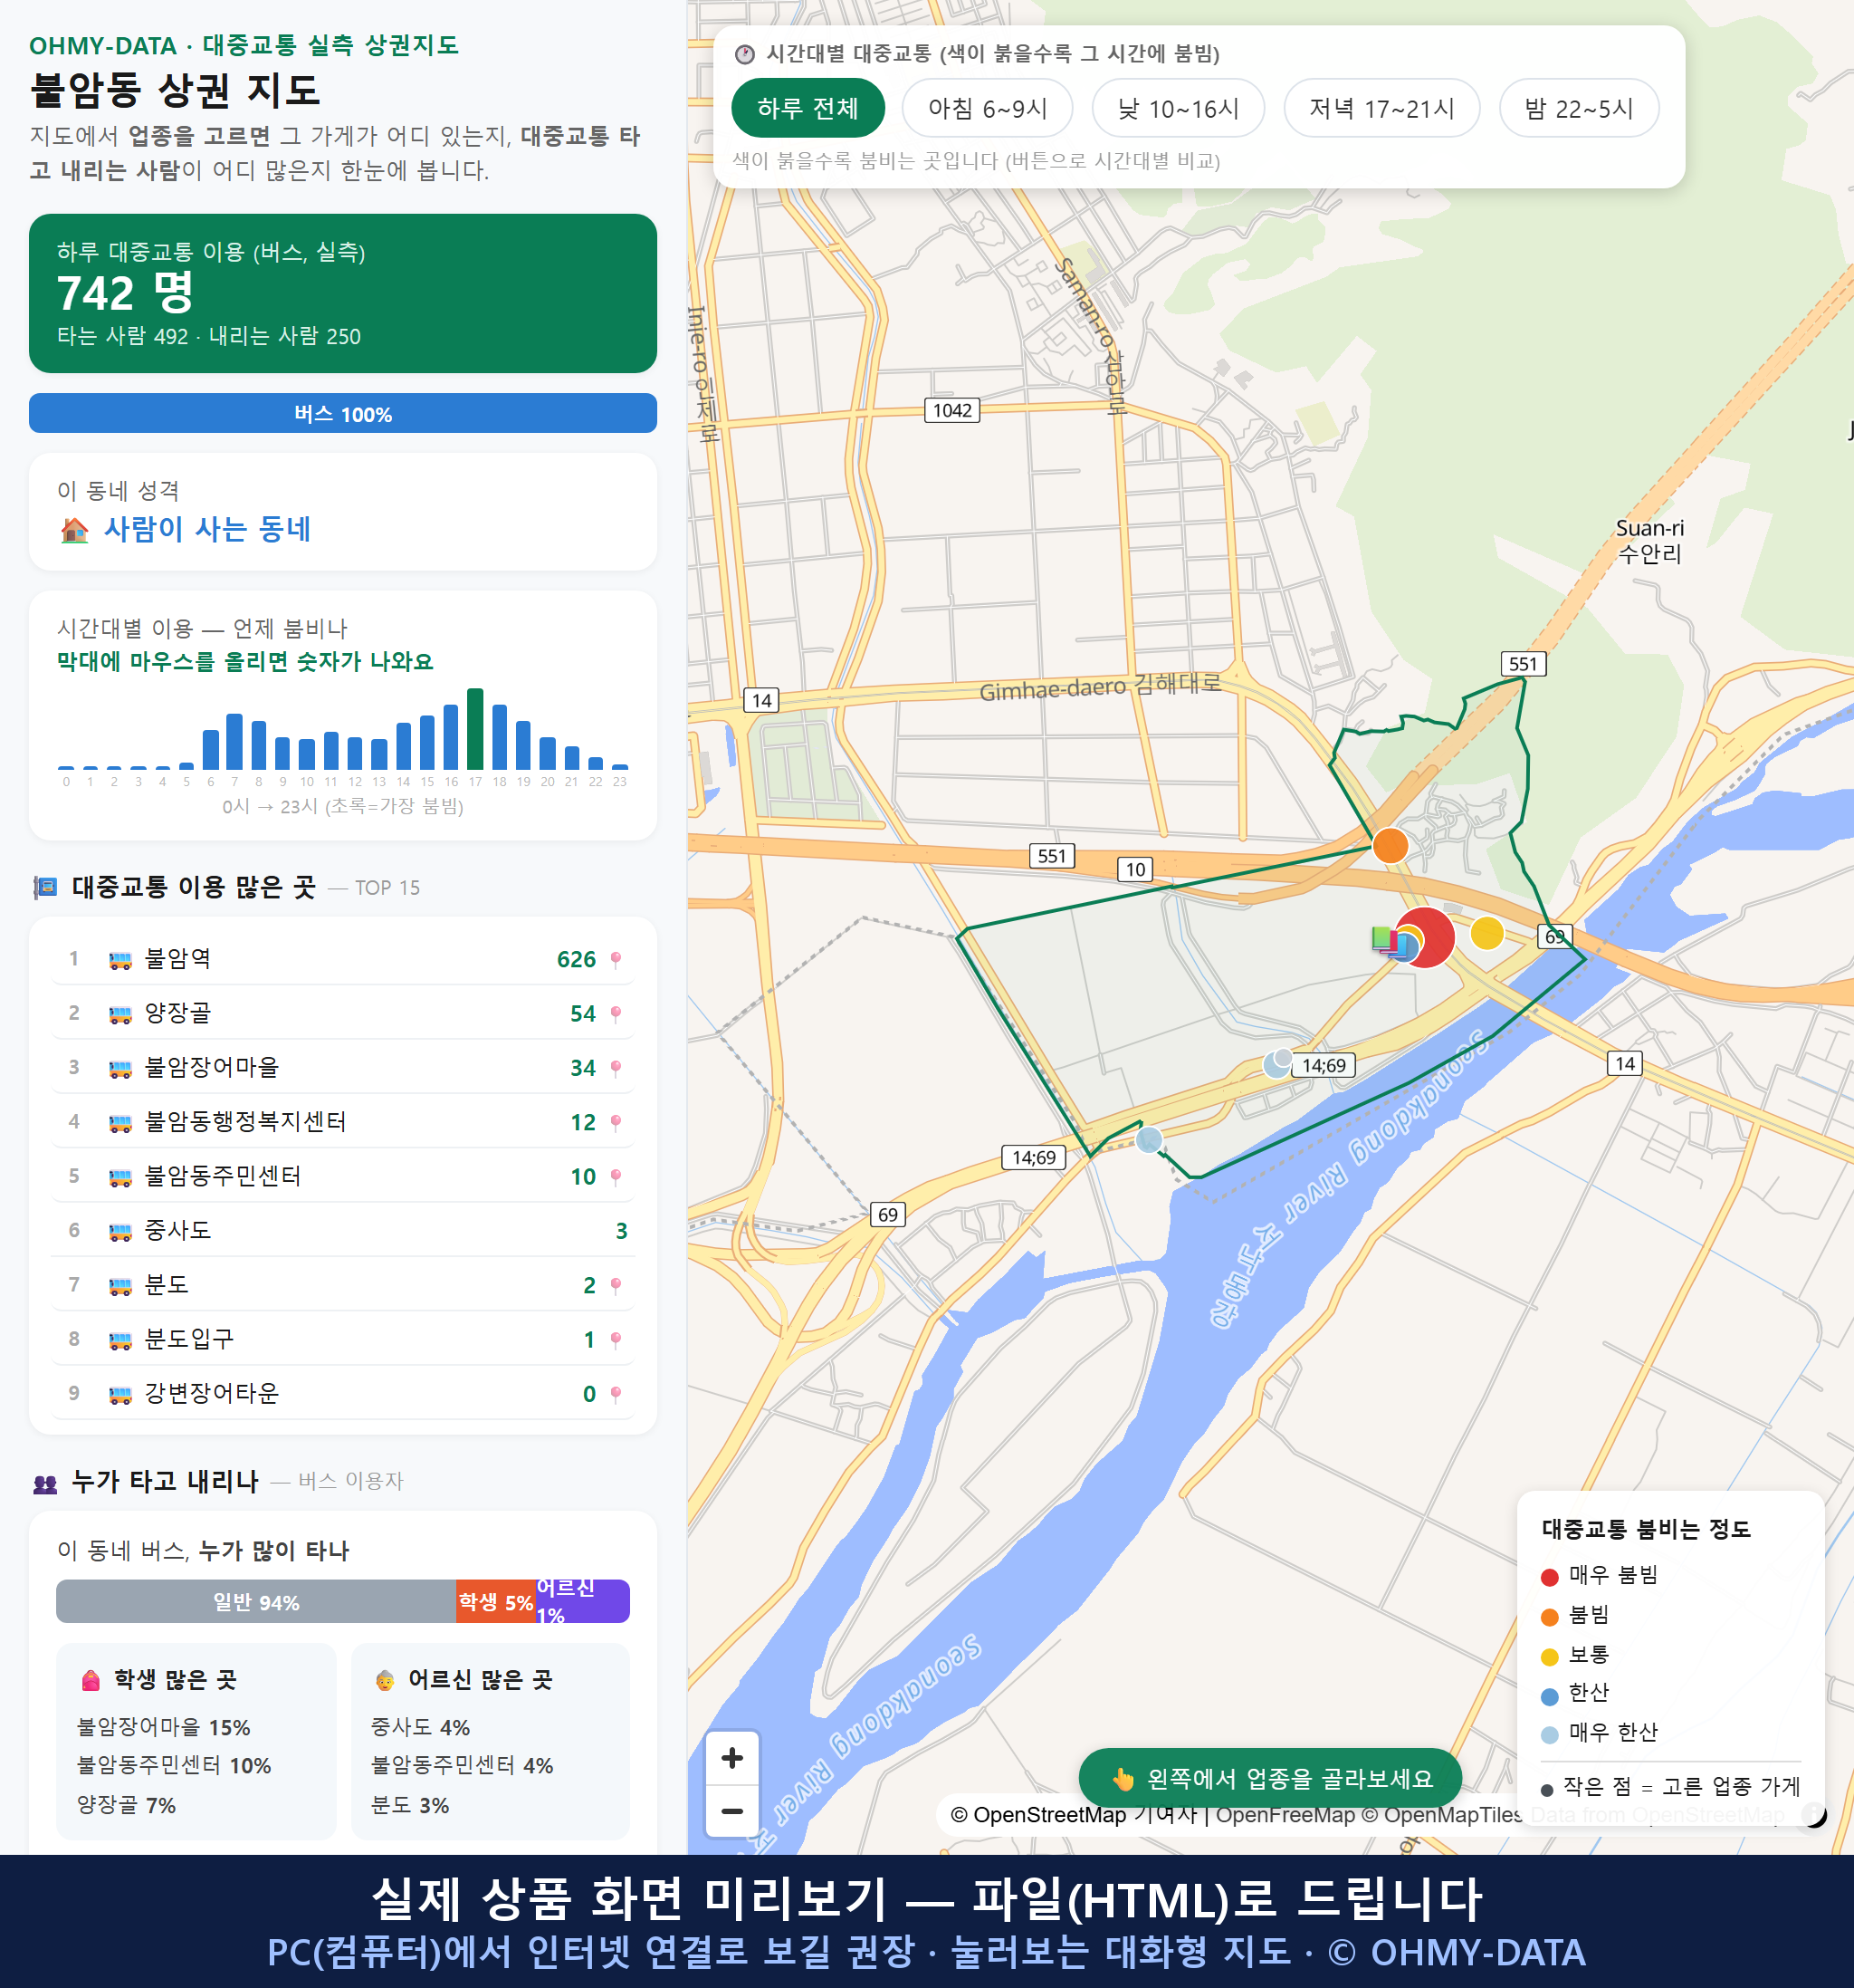Click the large red busy map marker
Screen dimensions: 1854x1988
tap(1426, 937)
